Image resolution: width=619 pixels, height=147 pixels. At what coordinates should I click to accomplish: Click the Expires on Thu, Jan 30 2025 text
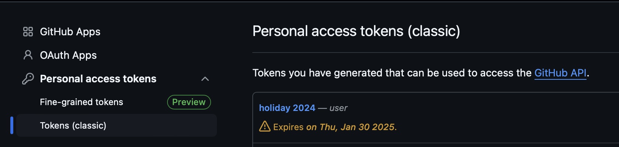pos(335,127)
